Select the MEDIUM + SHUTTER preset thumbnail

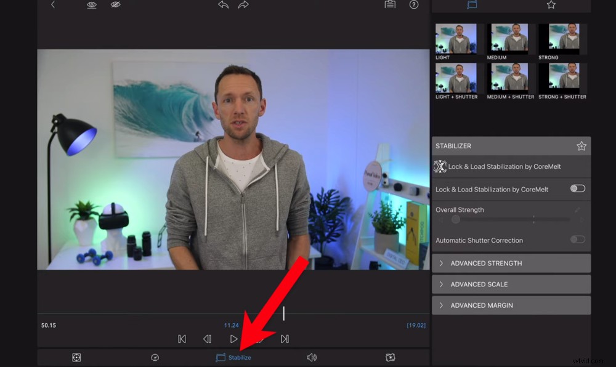(x=509, y=79)
